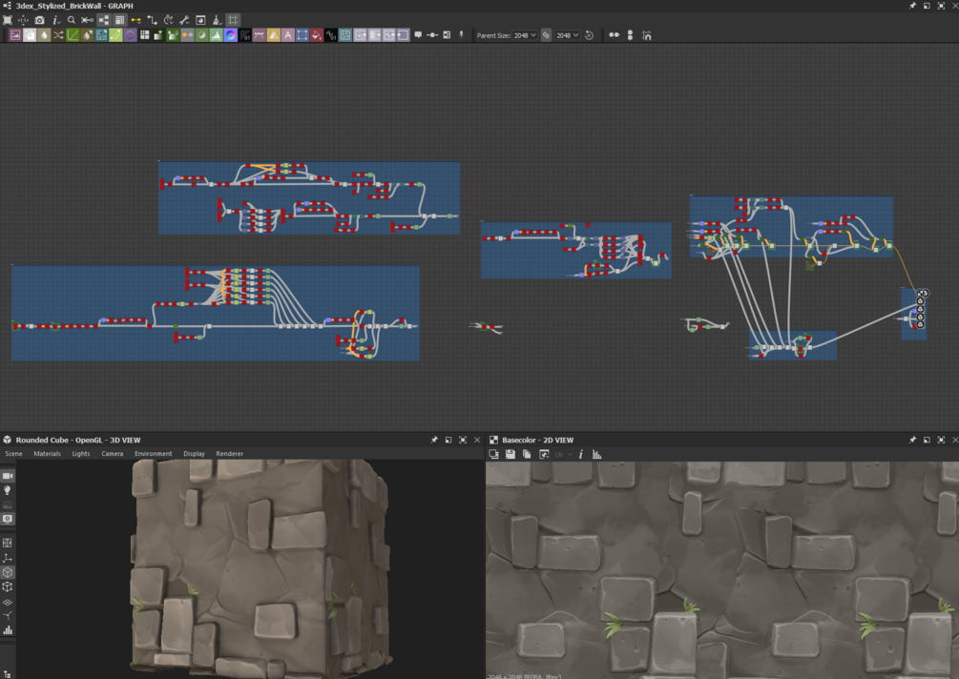
Task: Add a Blend node from the toolbar
Action: tap(30, 35)
